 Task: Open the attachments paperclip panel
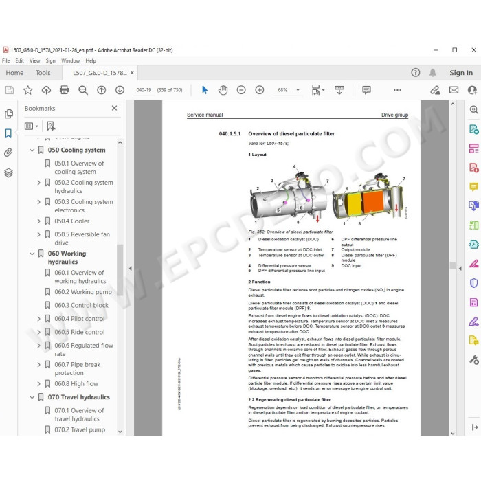coord(8,152)
